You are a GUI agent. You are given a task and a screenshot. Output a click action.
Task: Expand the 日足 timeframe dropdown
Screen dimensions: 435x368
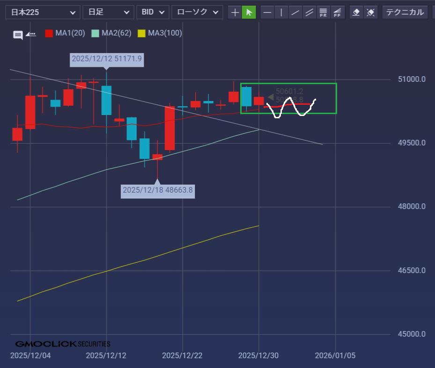[x=108, y=12]
